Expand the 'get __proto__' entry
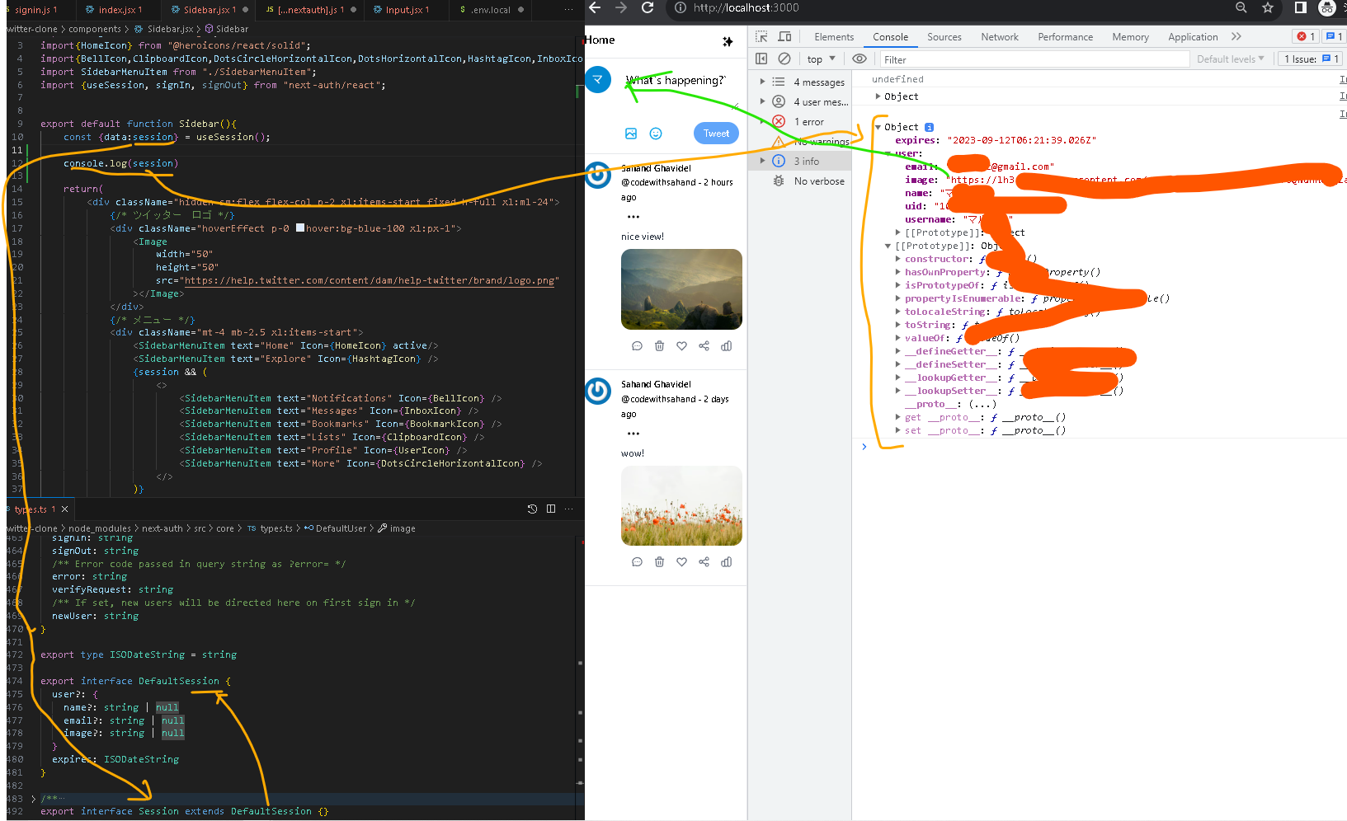 (898, 417)
